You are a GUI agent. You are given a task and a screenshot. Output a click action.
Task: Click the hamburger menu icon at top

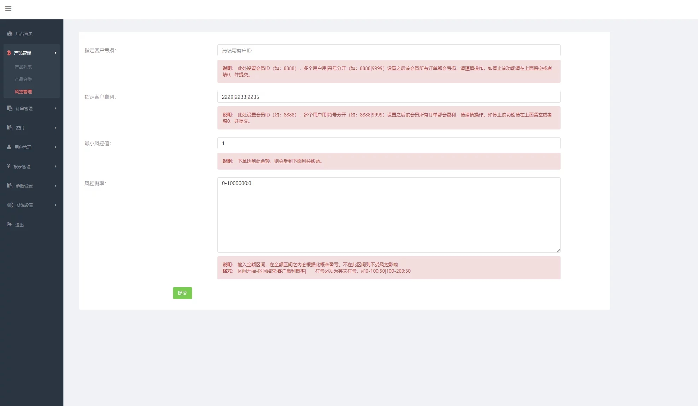point(8,9)
